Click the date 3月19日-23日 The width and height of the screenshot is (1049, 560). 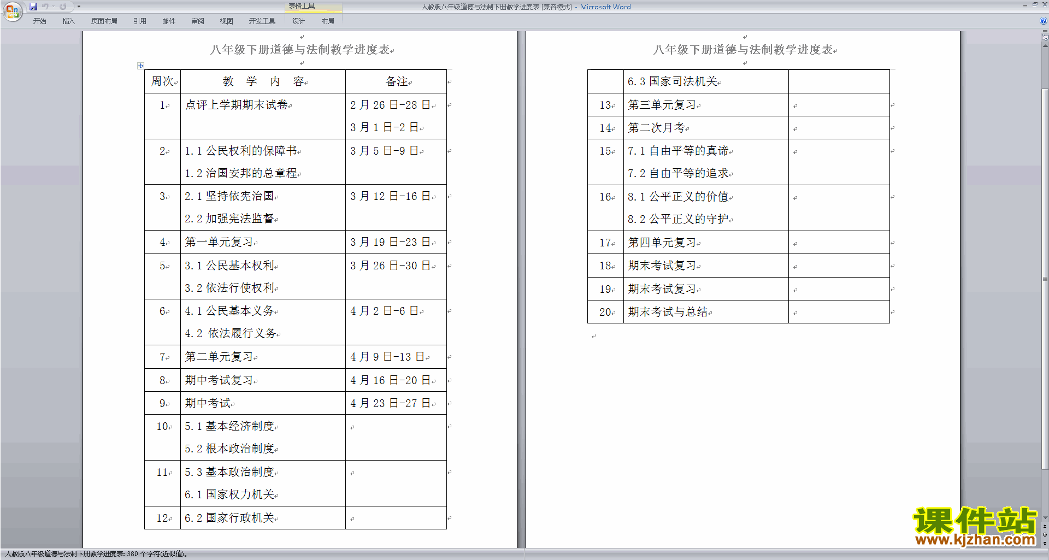(391, 242)
